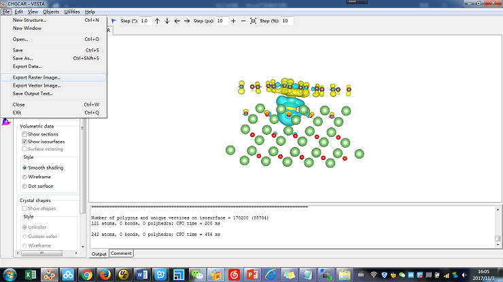Viewport: 503px width, 282px height.
Task: Uncheck the Show isosurfaces checkbox
Action: [x=25, y=142]
